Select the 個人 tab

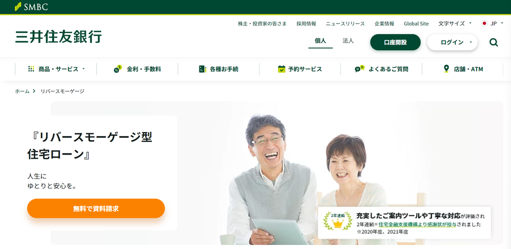pyautogui.click(x=320, y=41)
